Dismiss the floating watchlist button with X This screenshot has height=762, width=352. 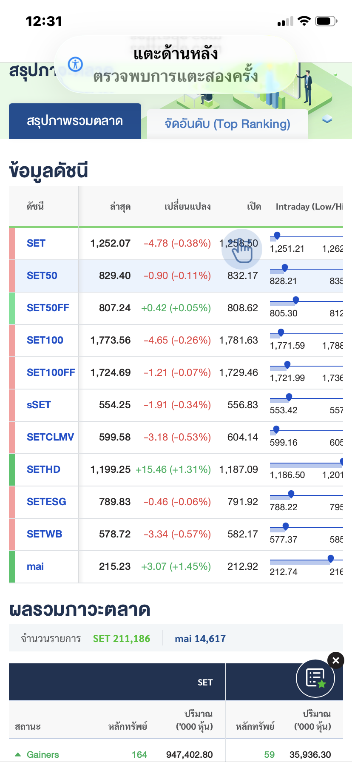[x=336, y=660]
